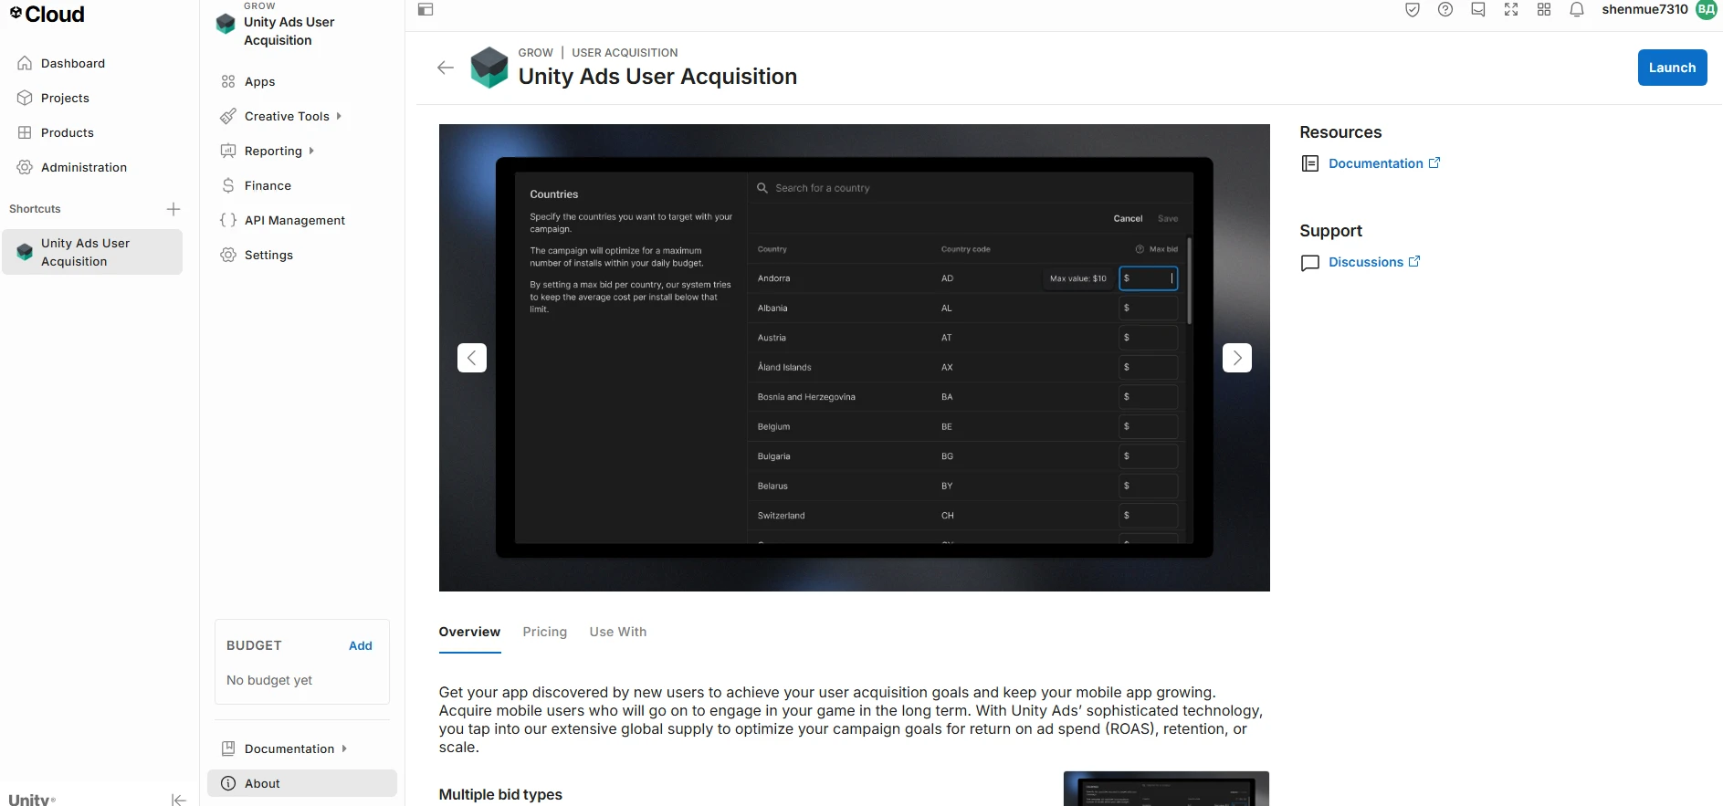Click the GROW breadcrumb label
The image size is (1723, 806).
click(535, 53)
